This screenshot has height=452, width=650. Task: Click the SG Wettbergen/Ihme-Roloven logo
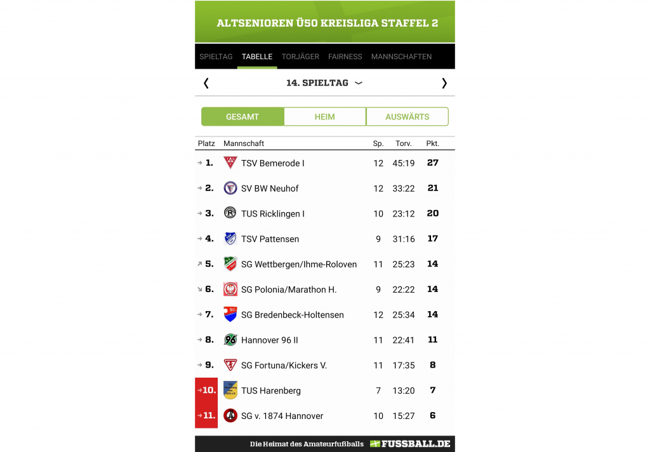230,264
